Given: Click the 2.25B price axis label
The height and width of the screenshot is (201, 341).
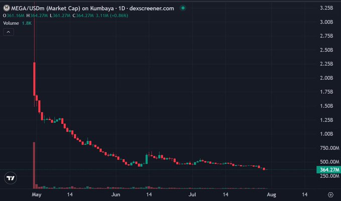Looking at the screenshot, I should coord(326,64).
